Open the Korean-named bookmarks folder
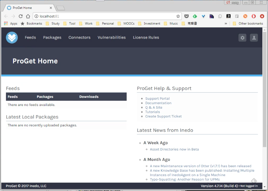This screenshot has width=268, height=191. point(189,24)
